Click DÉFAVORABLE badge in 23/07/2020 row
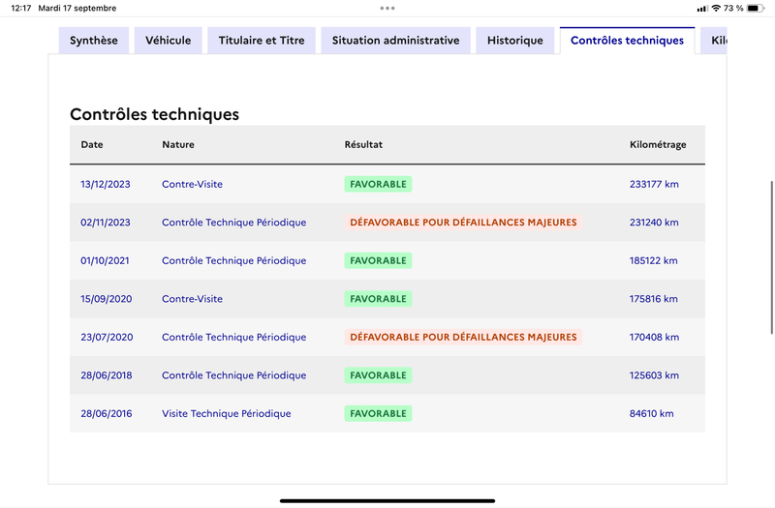 point(463,337)
